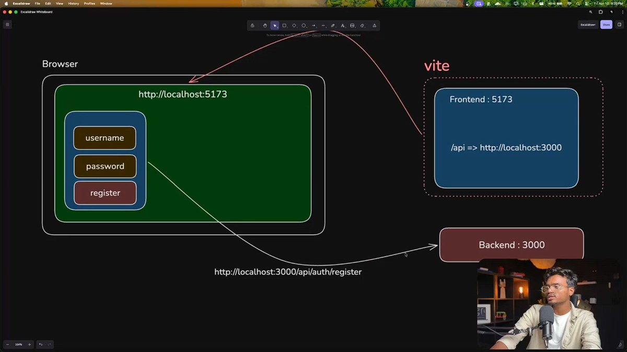The height and width of the screenshot is (352, 627).
Task: Click the Excalidraw+ button
Action: (588, 25)
